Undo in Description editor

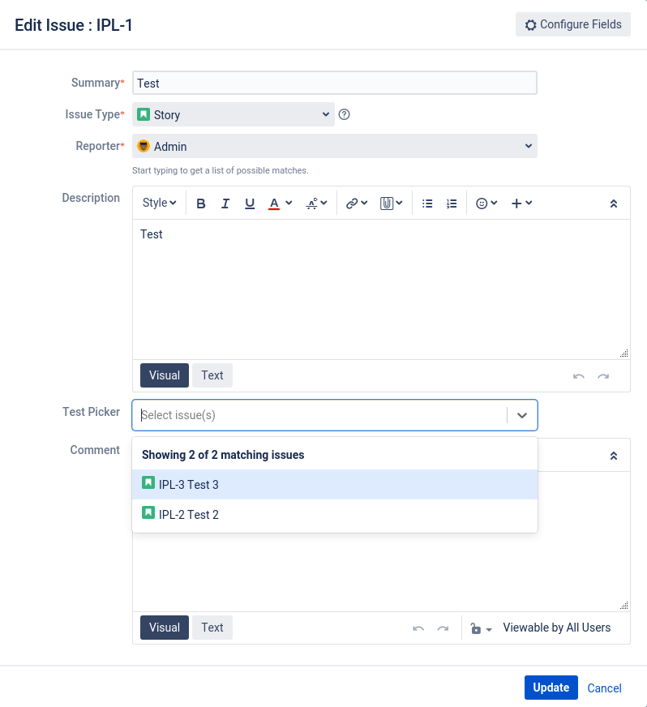579,376
